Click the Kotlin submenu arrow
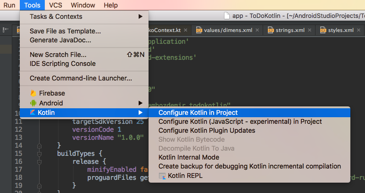 tap(141, 113)
